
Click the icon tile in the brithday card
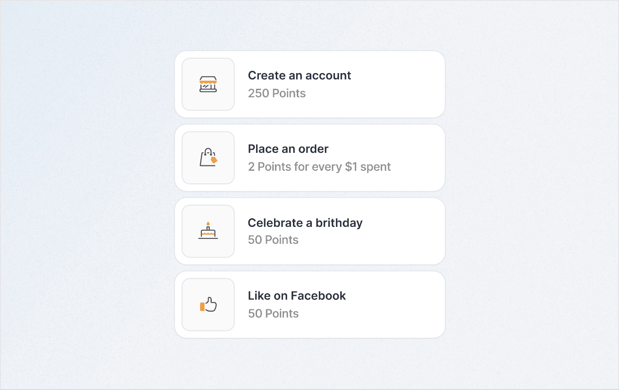208,231
